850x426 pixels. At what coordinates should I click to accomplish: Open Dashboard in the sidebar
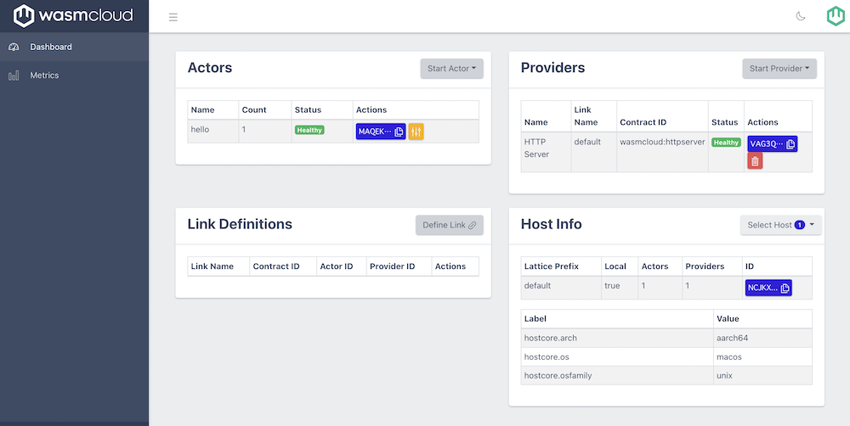(x=74, y=47)
